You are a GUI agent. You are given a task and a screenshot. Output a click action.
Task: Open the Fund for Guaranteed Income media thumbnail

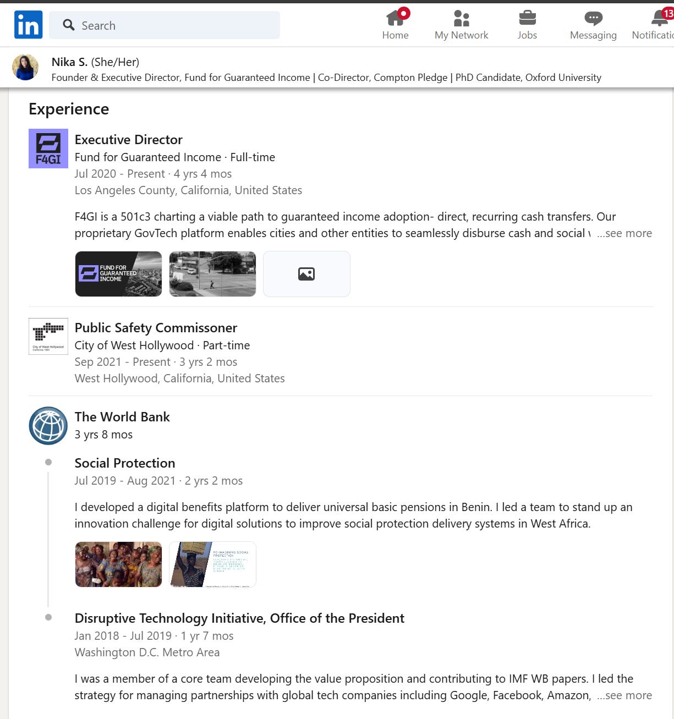[119, 274]
